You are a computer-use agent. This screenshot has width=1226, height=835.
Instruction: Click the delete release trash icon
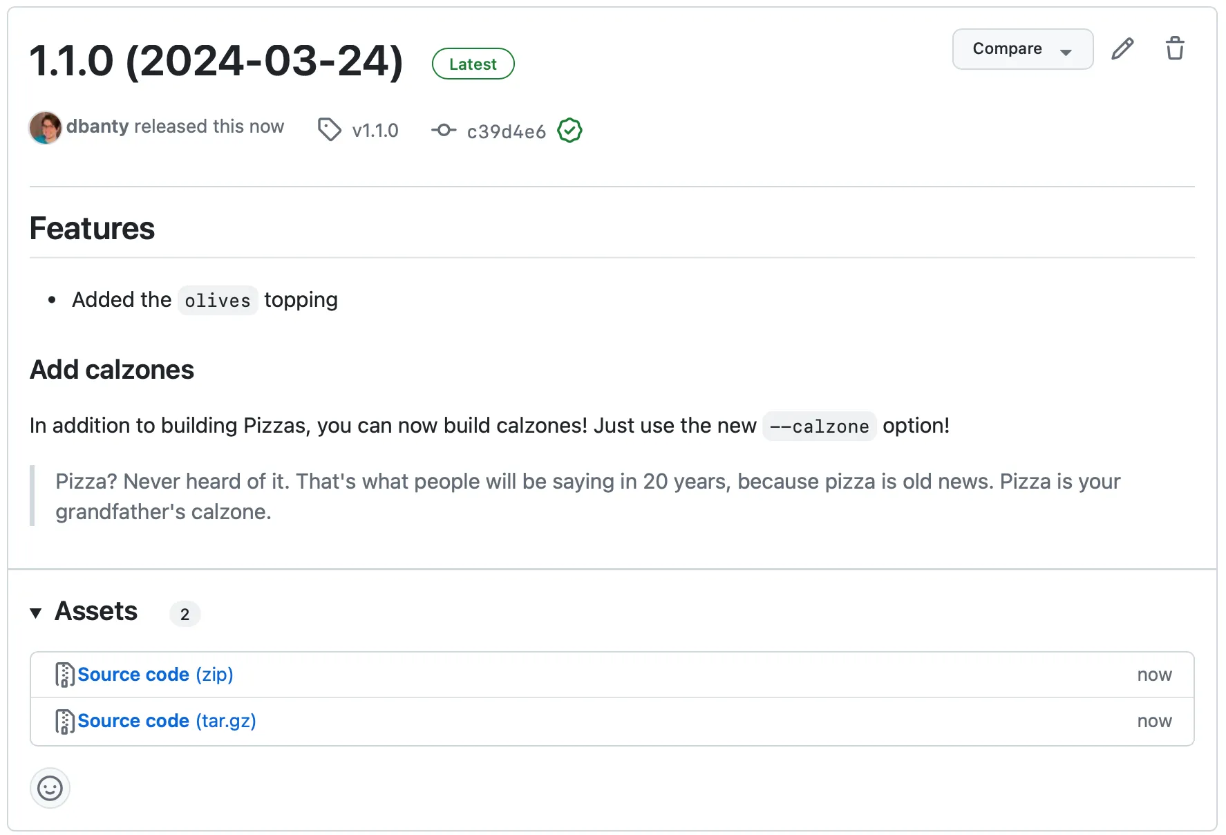click(1175, 48)
